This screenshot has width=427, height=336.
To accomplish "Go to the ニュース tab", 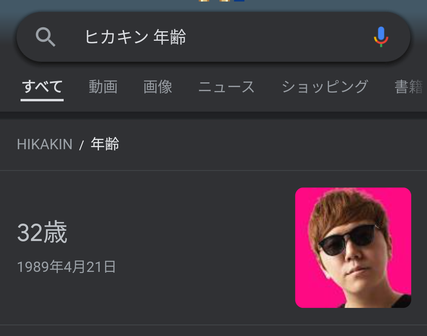I will tap(227, 87).
